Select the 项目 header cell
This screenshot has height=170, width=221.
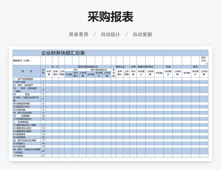click(27, 71)
